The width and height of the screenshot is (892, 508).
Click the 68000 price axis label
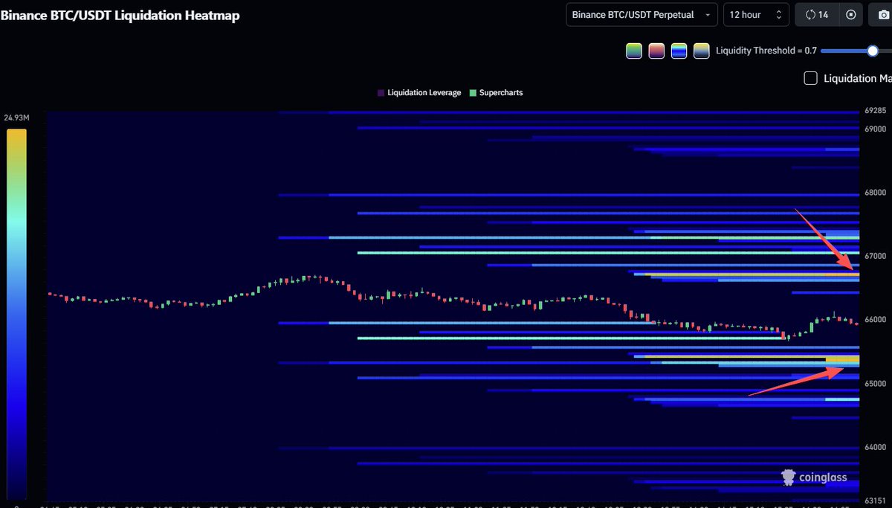coord(876,193)
